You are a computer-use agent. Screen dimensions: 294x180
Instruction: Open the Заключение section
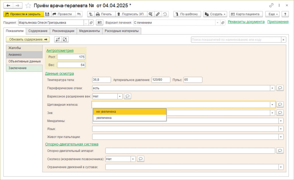pyautogui.click(x=24, y=68)
